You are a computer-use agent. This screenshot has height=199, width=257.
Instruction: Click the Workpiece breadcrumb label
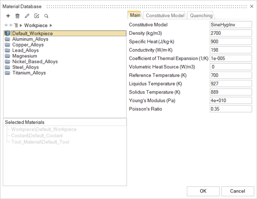pos(36,26)
